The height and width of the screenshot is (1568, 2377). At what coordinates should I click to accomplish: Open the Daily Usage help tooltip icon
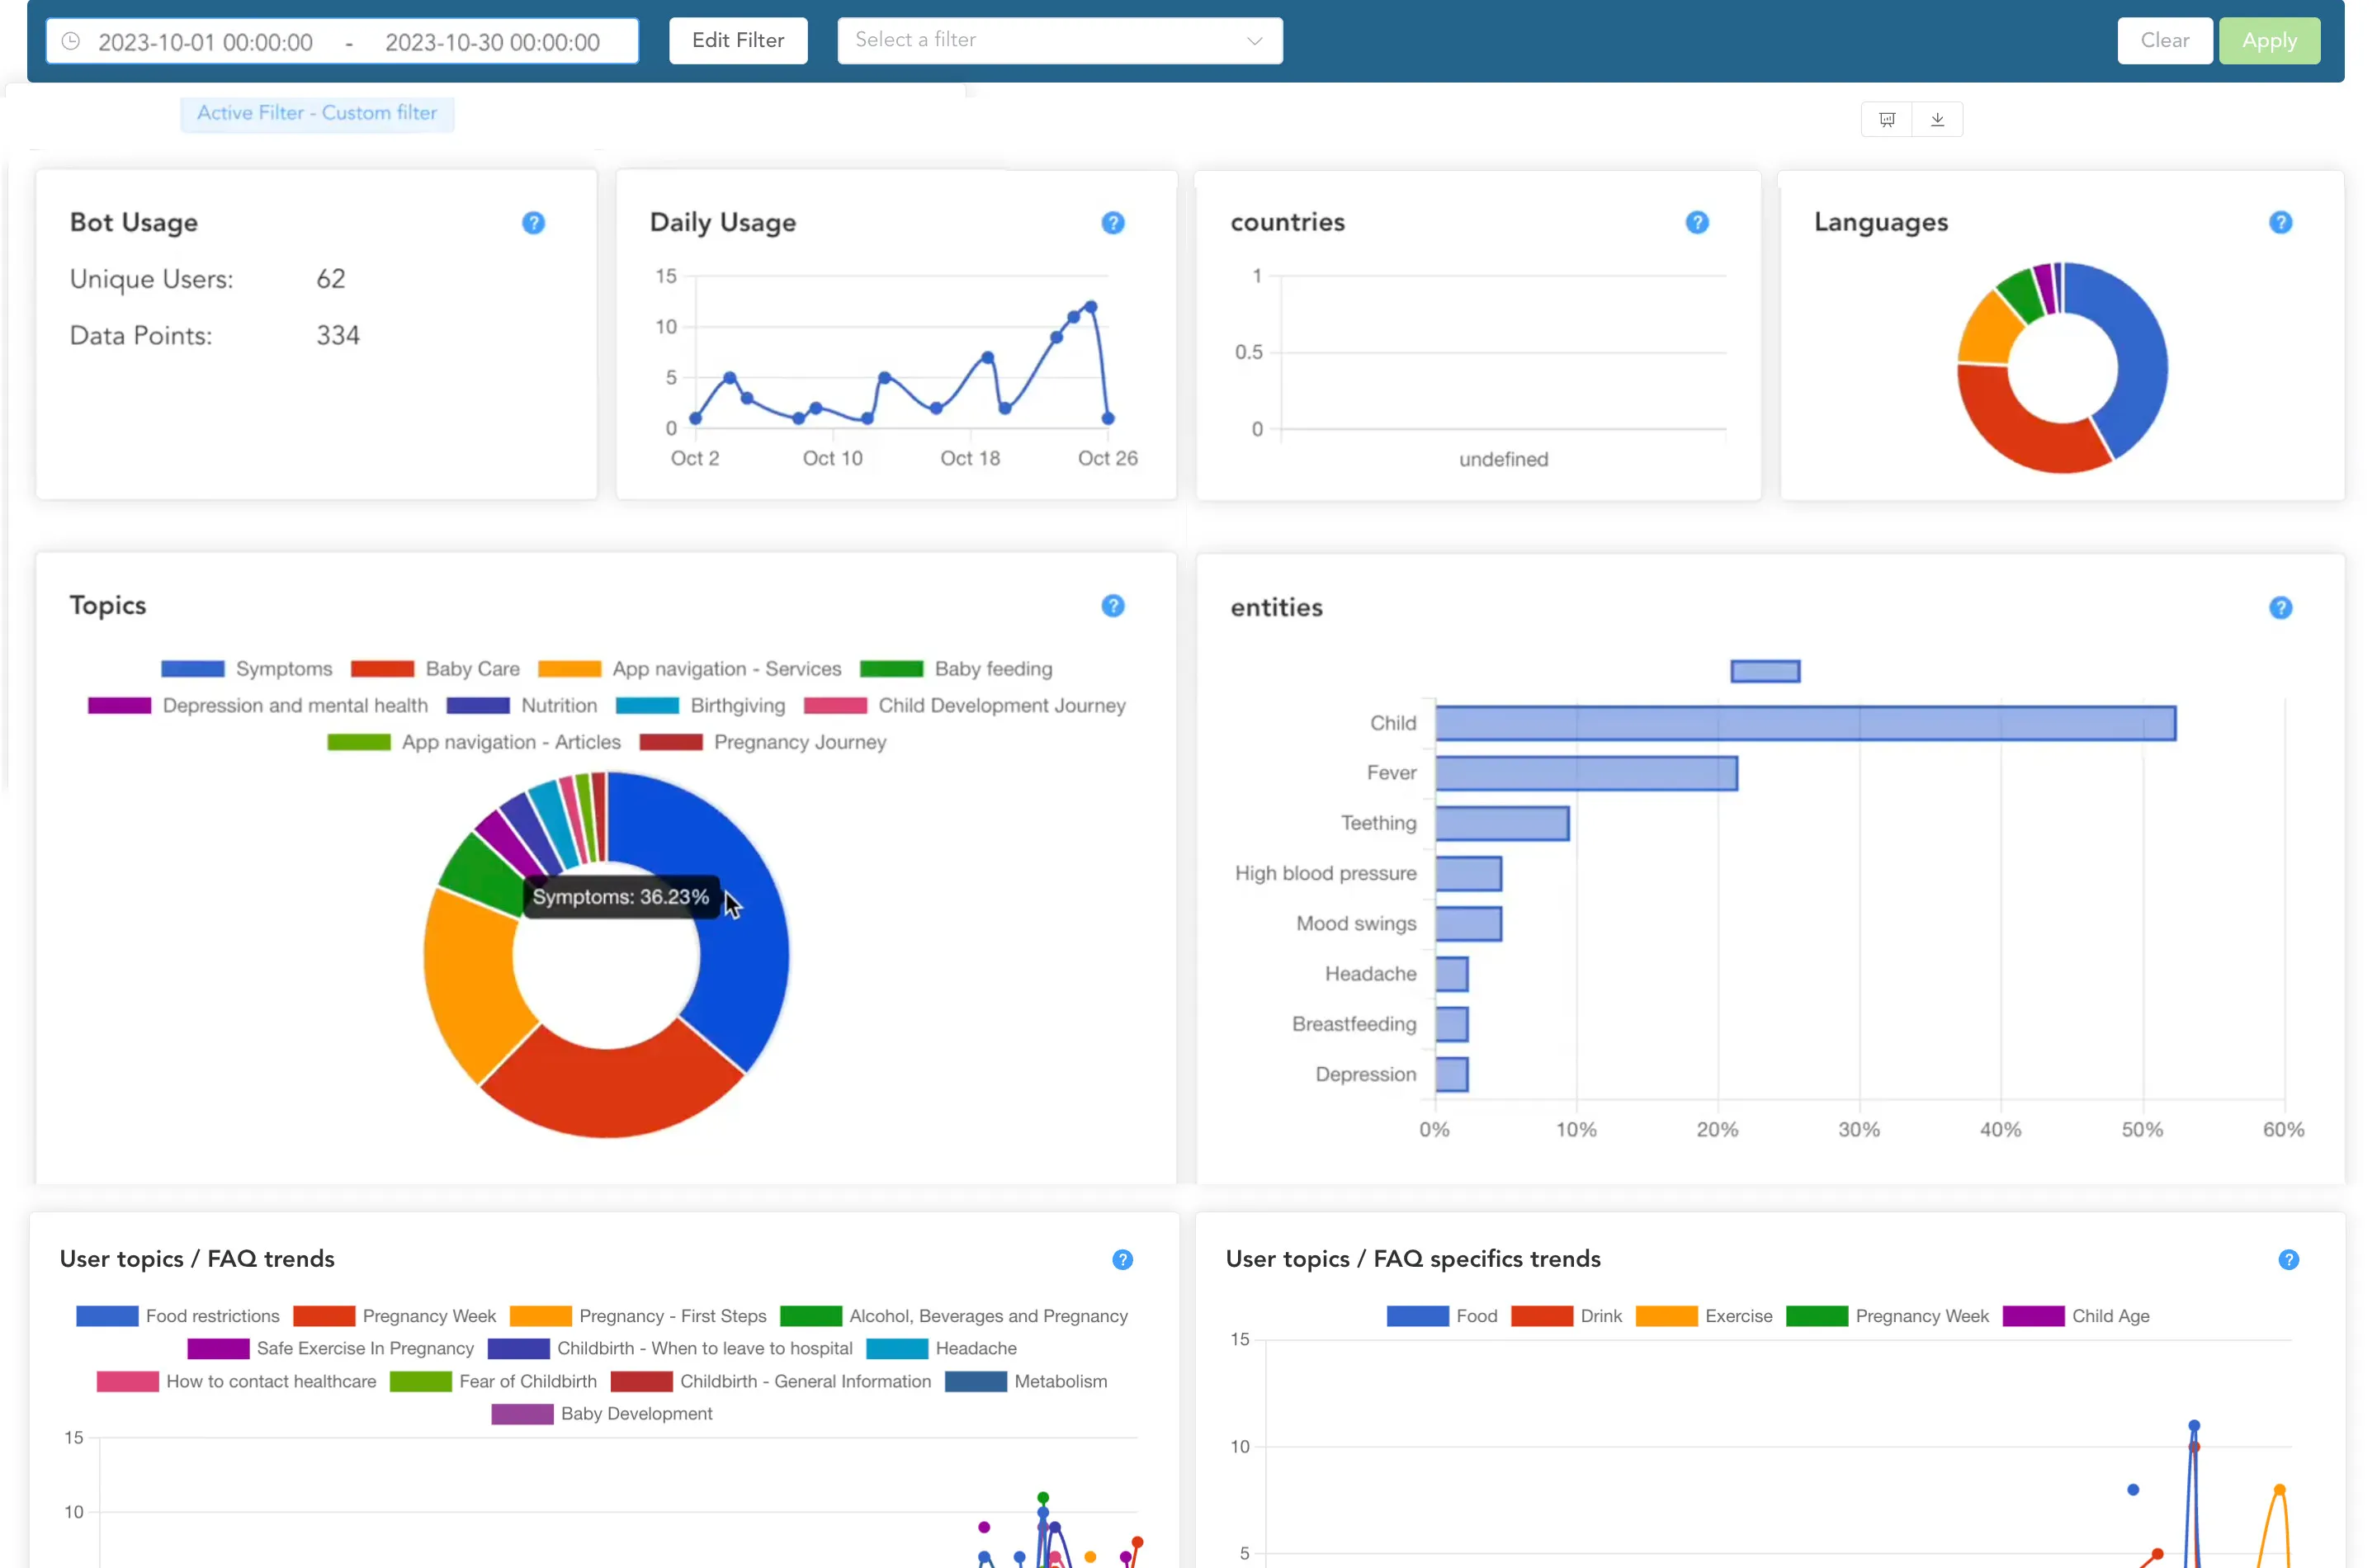[x=1112, y=223]
